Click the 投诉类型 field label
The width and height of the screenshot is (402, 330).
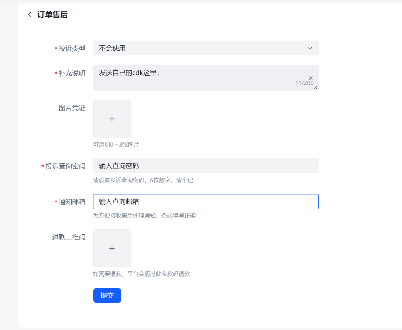(x=72, y=48)
